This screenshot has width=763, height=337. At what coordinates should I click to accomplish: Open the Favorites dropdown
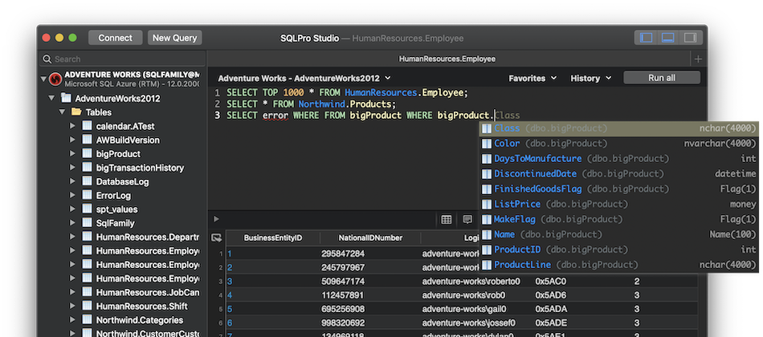coord(532,78)
